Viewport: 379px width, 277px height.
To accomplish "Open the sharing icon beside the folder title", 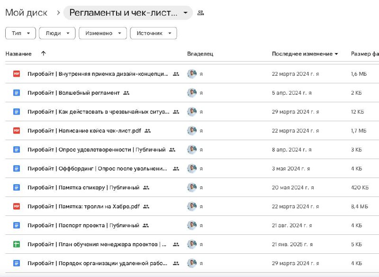I will tap(201, 12).
